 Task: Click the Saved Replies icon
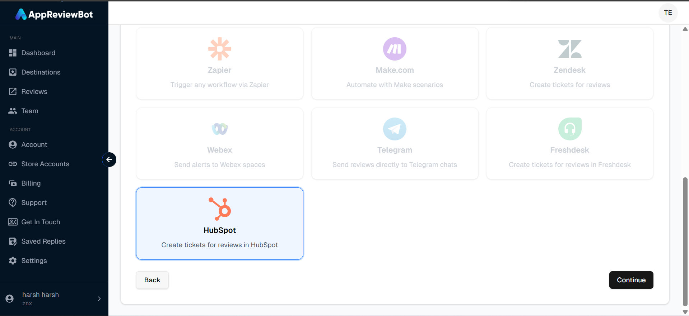(13, 241)
